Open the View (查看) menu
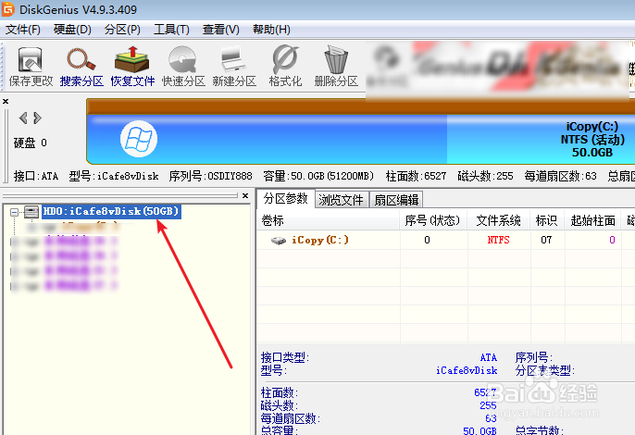The image size is (635, 435). coord(221,30)
